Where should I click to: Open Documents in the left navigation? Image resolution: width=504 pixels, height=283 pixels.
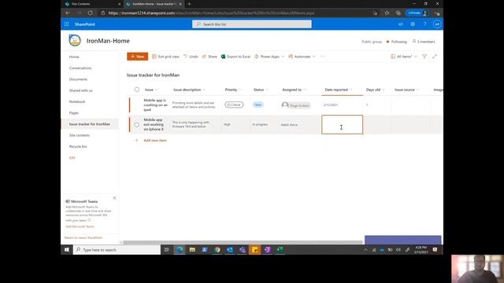78,79
